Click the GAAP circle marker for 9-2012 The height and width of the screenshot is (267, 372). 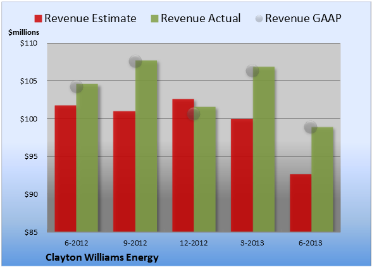click(x=135, y=61)
